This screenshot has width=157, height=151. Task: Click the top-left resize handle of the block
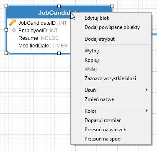[x=6, y=6]
